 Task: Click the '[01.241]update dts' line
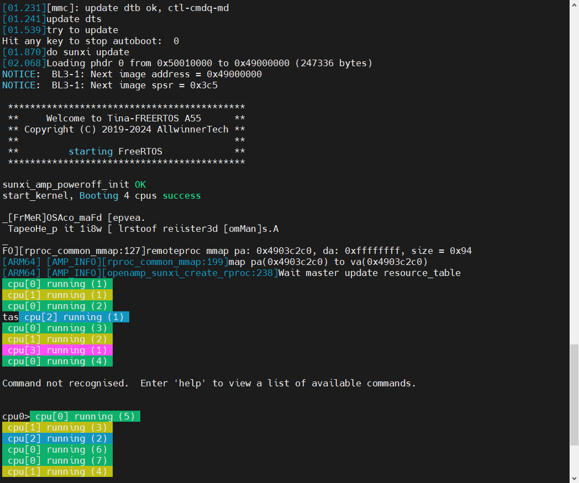tap(52, 19)
